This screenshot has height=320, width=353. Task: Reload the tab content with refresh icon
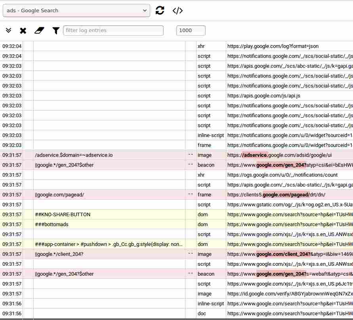(x=160, y=11)
